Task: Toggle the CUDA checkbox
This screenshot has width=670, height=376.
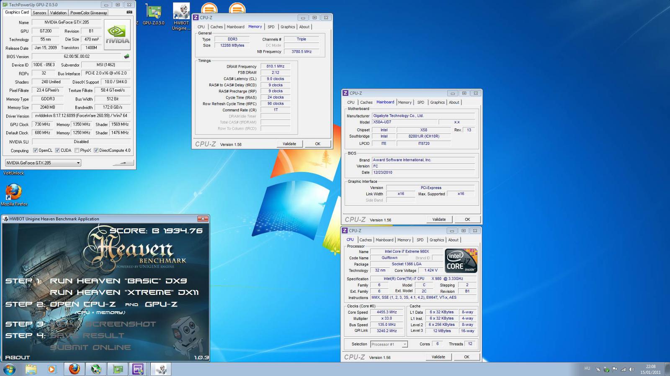Action: [x=57, y=151]
